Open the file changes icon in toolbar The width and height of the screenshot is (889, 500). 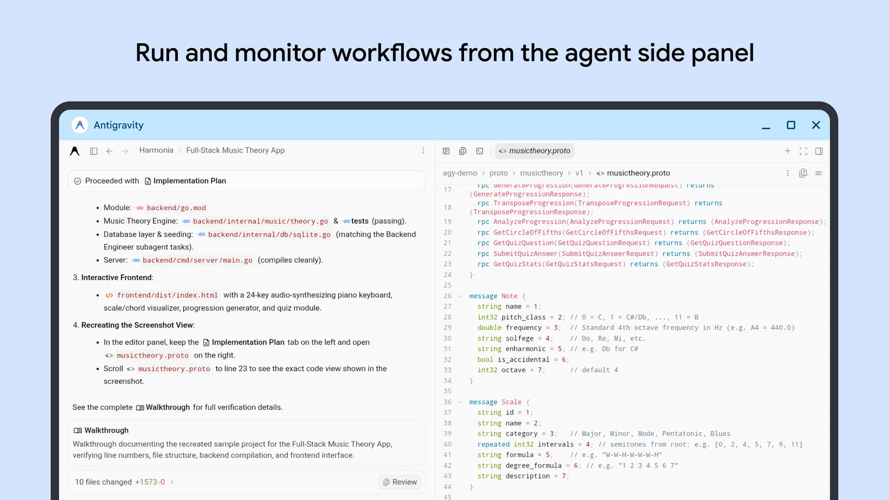pos(463,151)
